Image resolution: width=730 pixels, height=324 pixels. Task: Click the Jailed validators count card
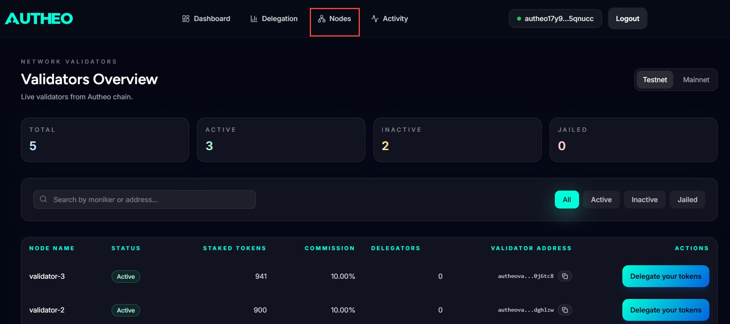[x=633, y=140]
